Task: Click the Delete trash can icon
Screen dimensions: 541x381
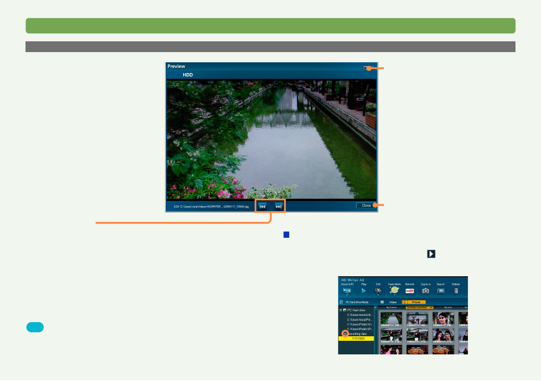Action: (x=456, y=291)
